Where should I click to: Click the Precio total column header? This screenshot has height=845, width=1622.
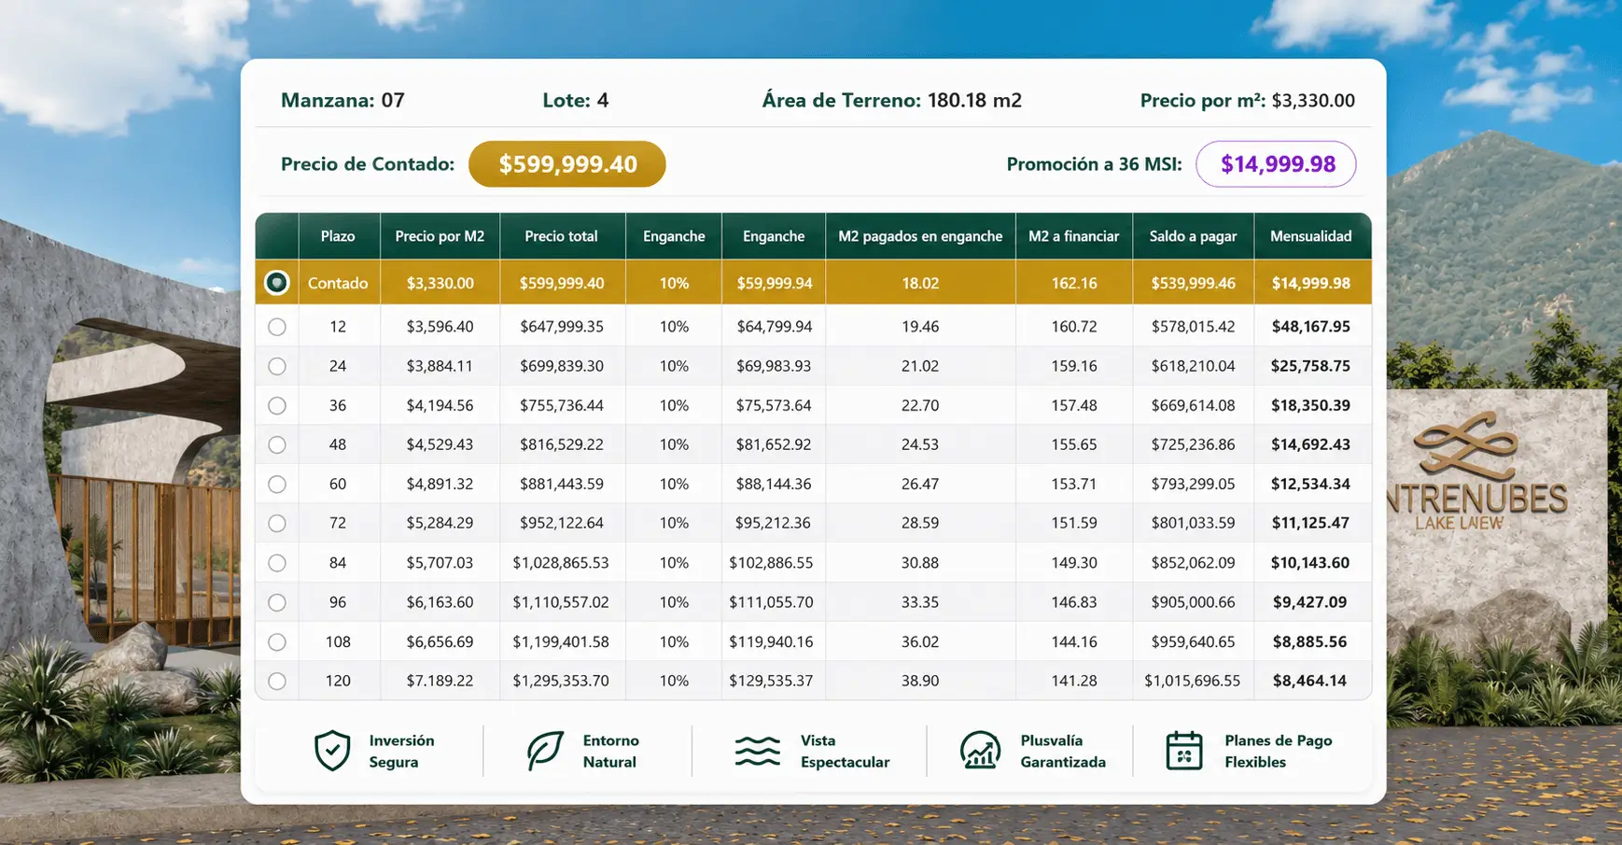tap(561, 236)
